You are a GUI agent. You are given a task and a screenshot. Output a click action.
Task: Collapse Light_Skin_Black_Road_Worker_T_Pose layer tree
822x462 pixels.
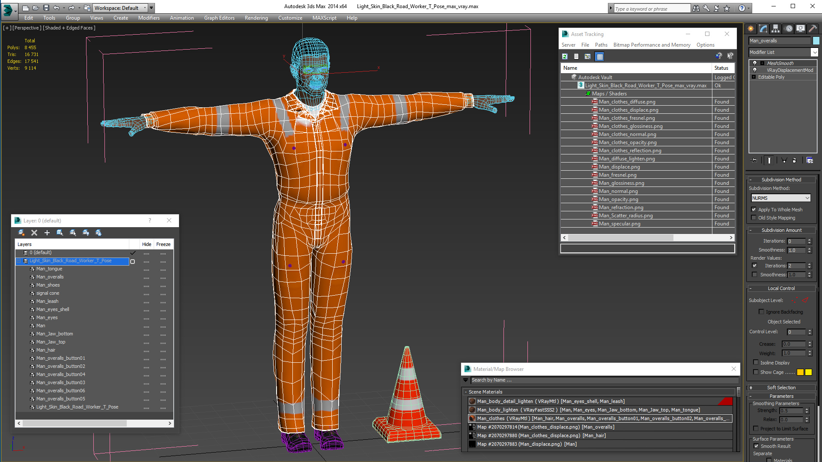19,261
